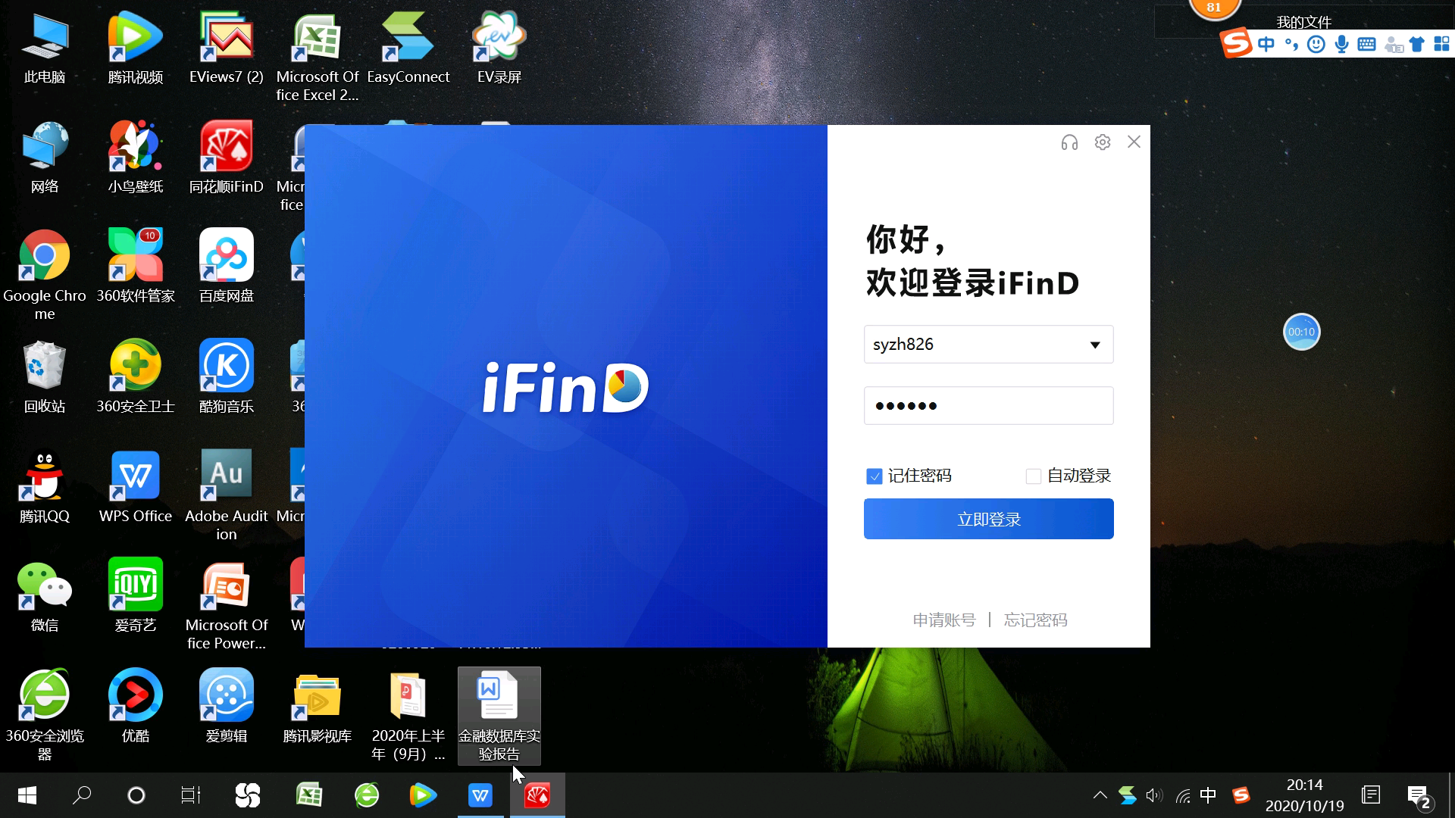Select the 微信 desktop shortcut
Image resolution: width=1455 pixels, height=818 pixels.
[45, 596]
